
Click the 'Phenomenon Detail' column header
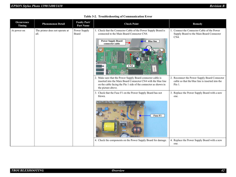click(x=53, y=24)
